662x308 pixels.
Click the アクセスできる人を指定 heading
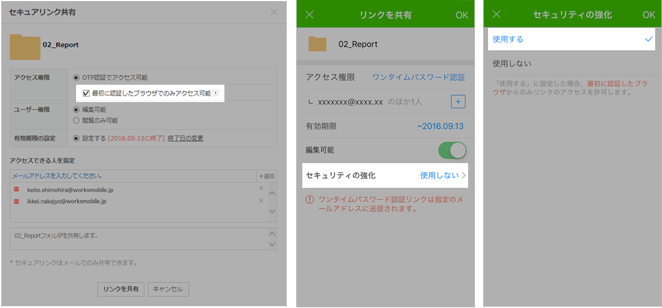42,160
